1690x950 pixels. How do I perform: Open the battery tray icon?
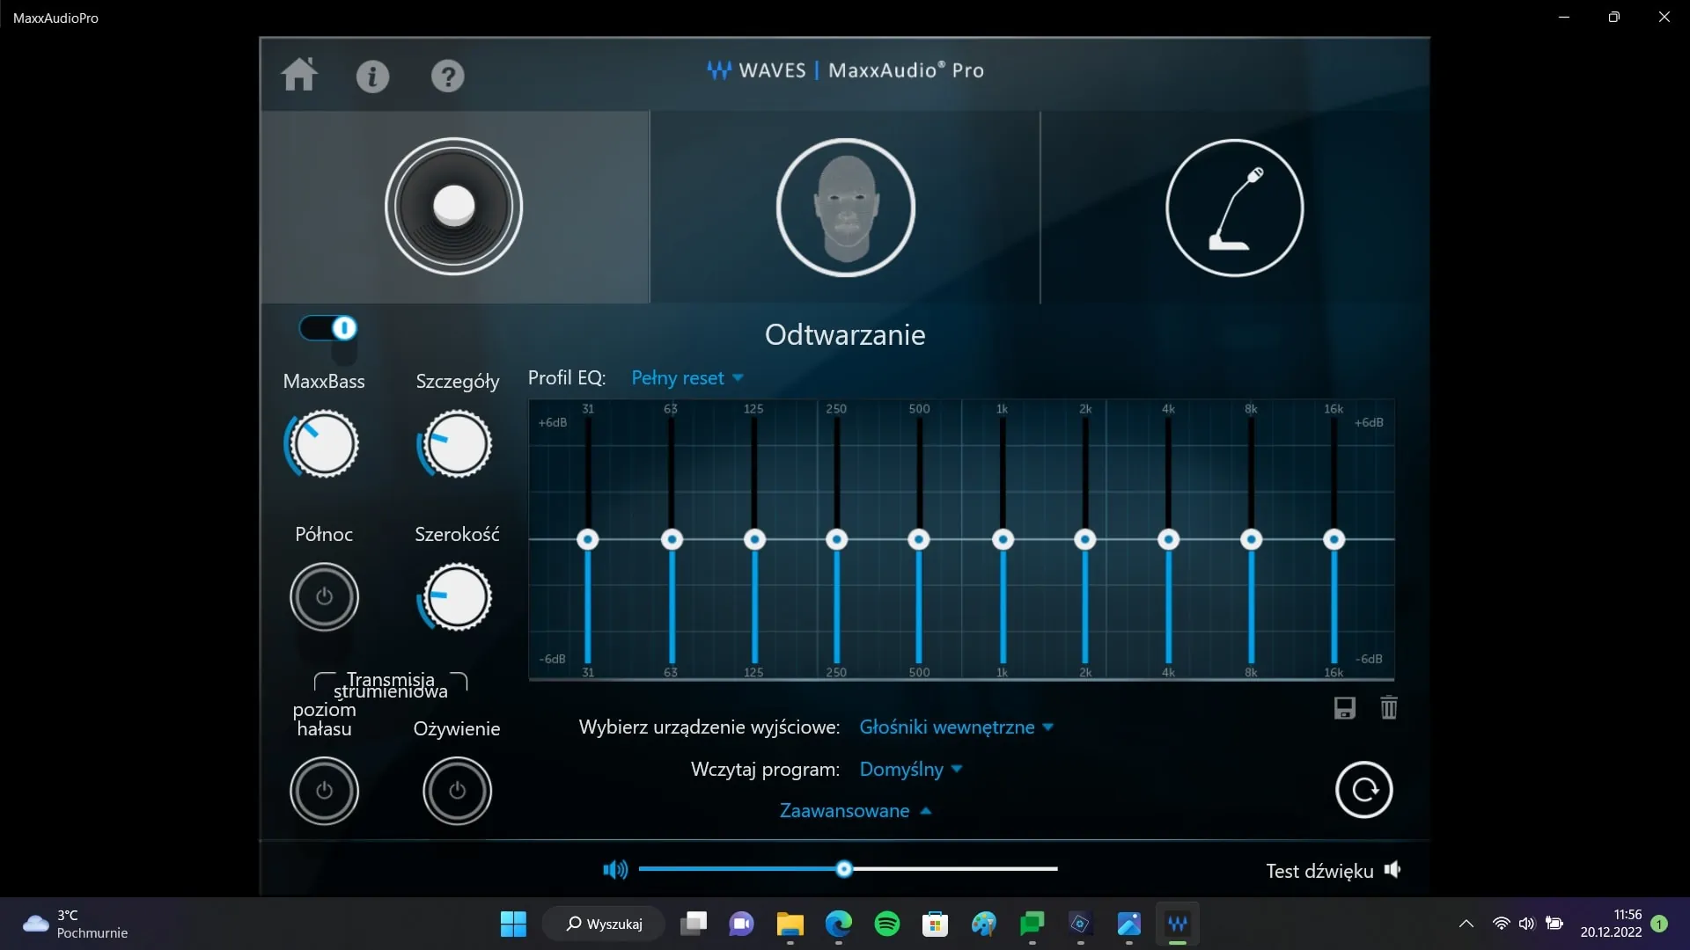coord(1554,924)
